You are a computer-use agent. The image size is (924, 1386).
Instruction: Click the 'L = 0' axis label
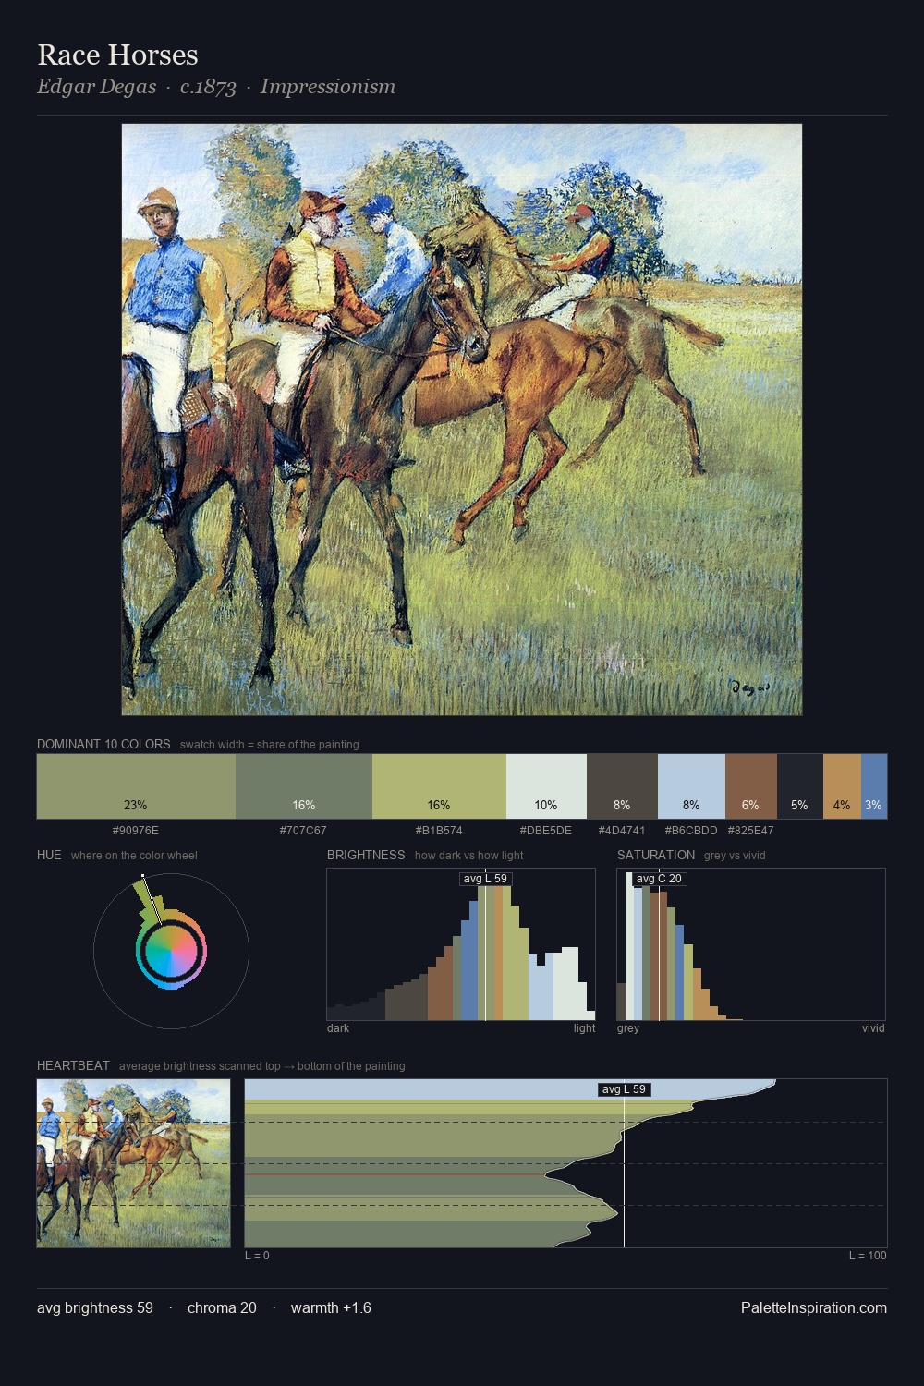257,1256
